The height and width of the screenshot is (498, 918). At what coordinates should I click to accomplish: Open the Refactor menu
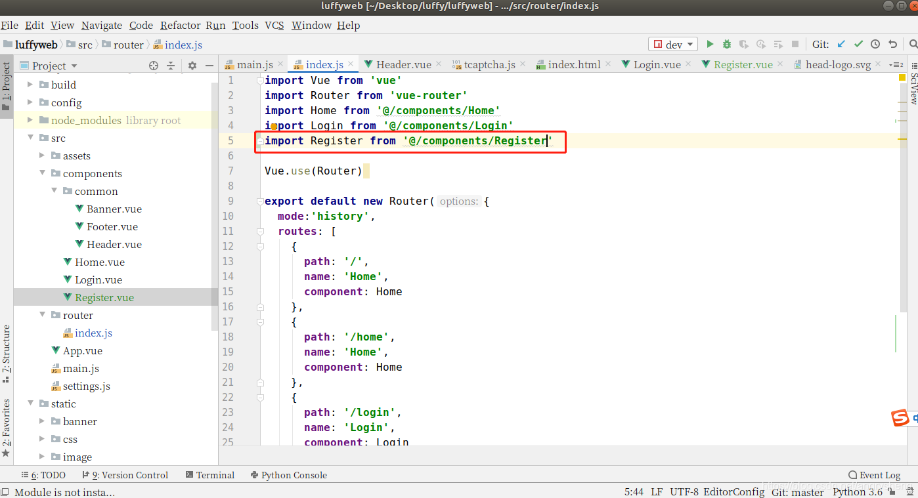[180, 25]
